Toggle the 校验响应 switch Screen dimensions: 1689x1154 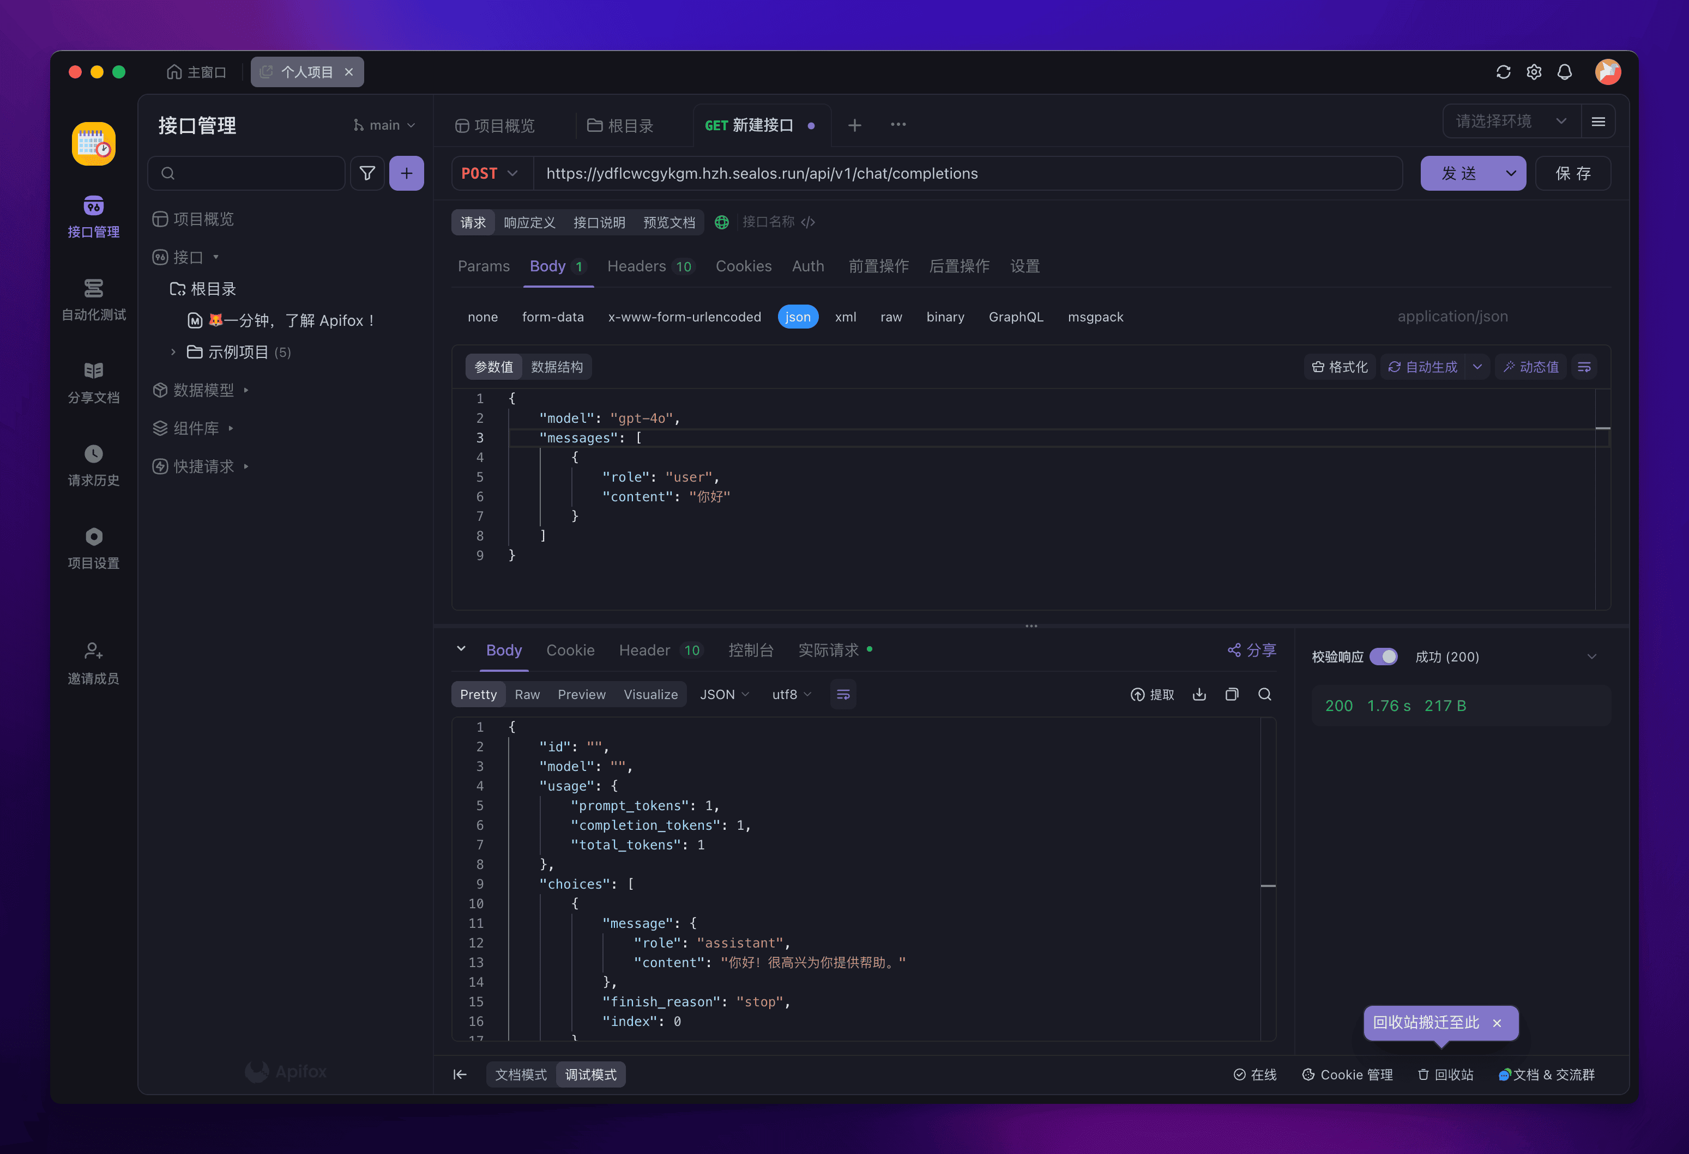click(1383, 657)
